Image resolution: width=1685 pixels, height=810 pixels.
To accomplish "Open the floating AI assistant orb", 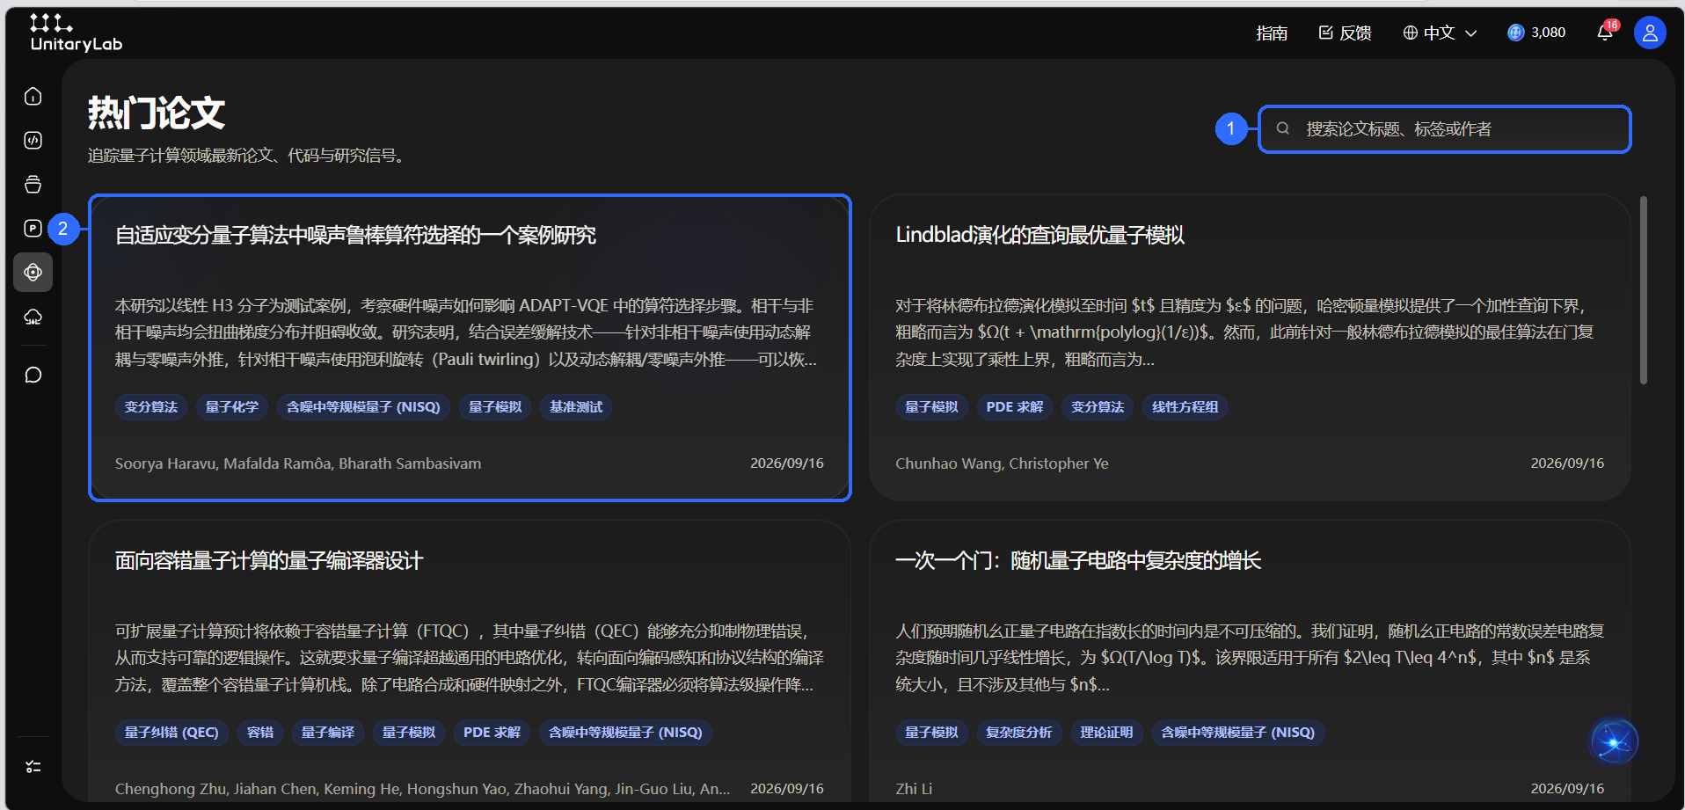I will [1614, 742].
